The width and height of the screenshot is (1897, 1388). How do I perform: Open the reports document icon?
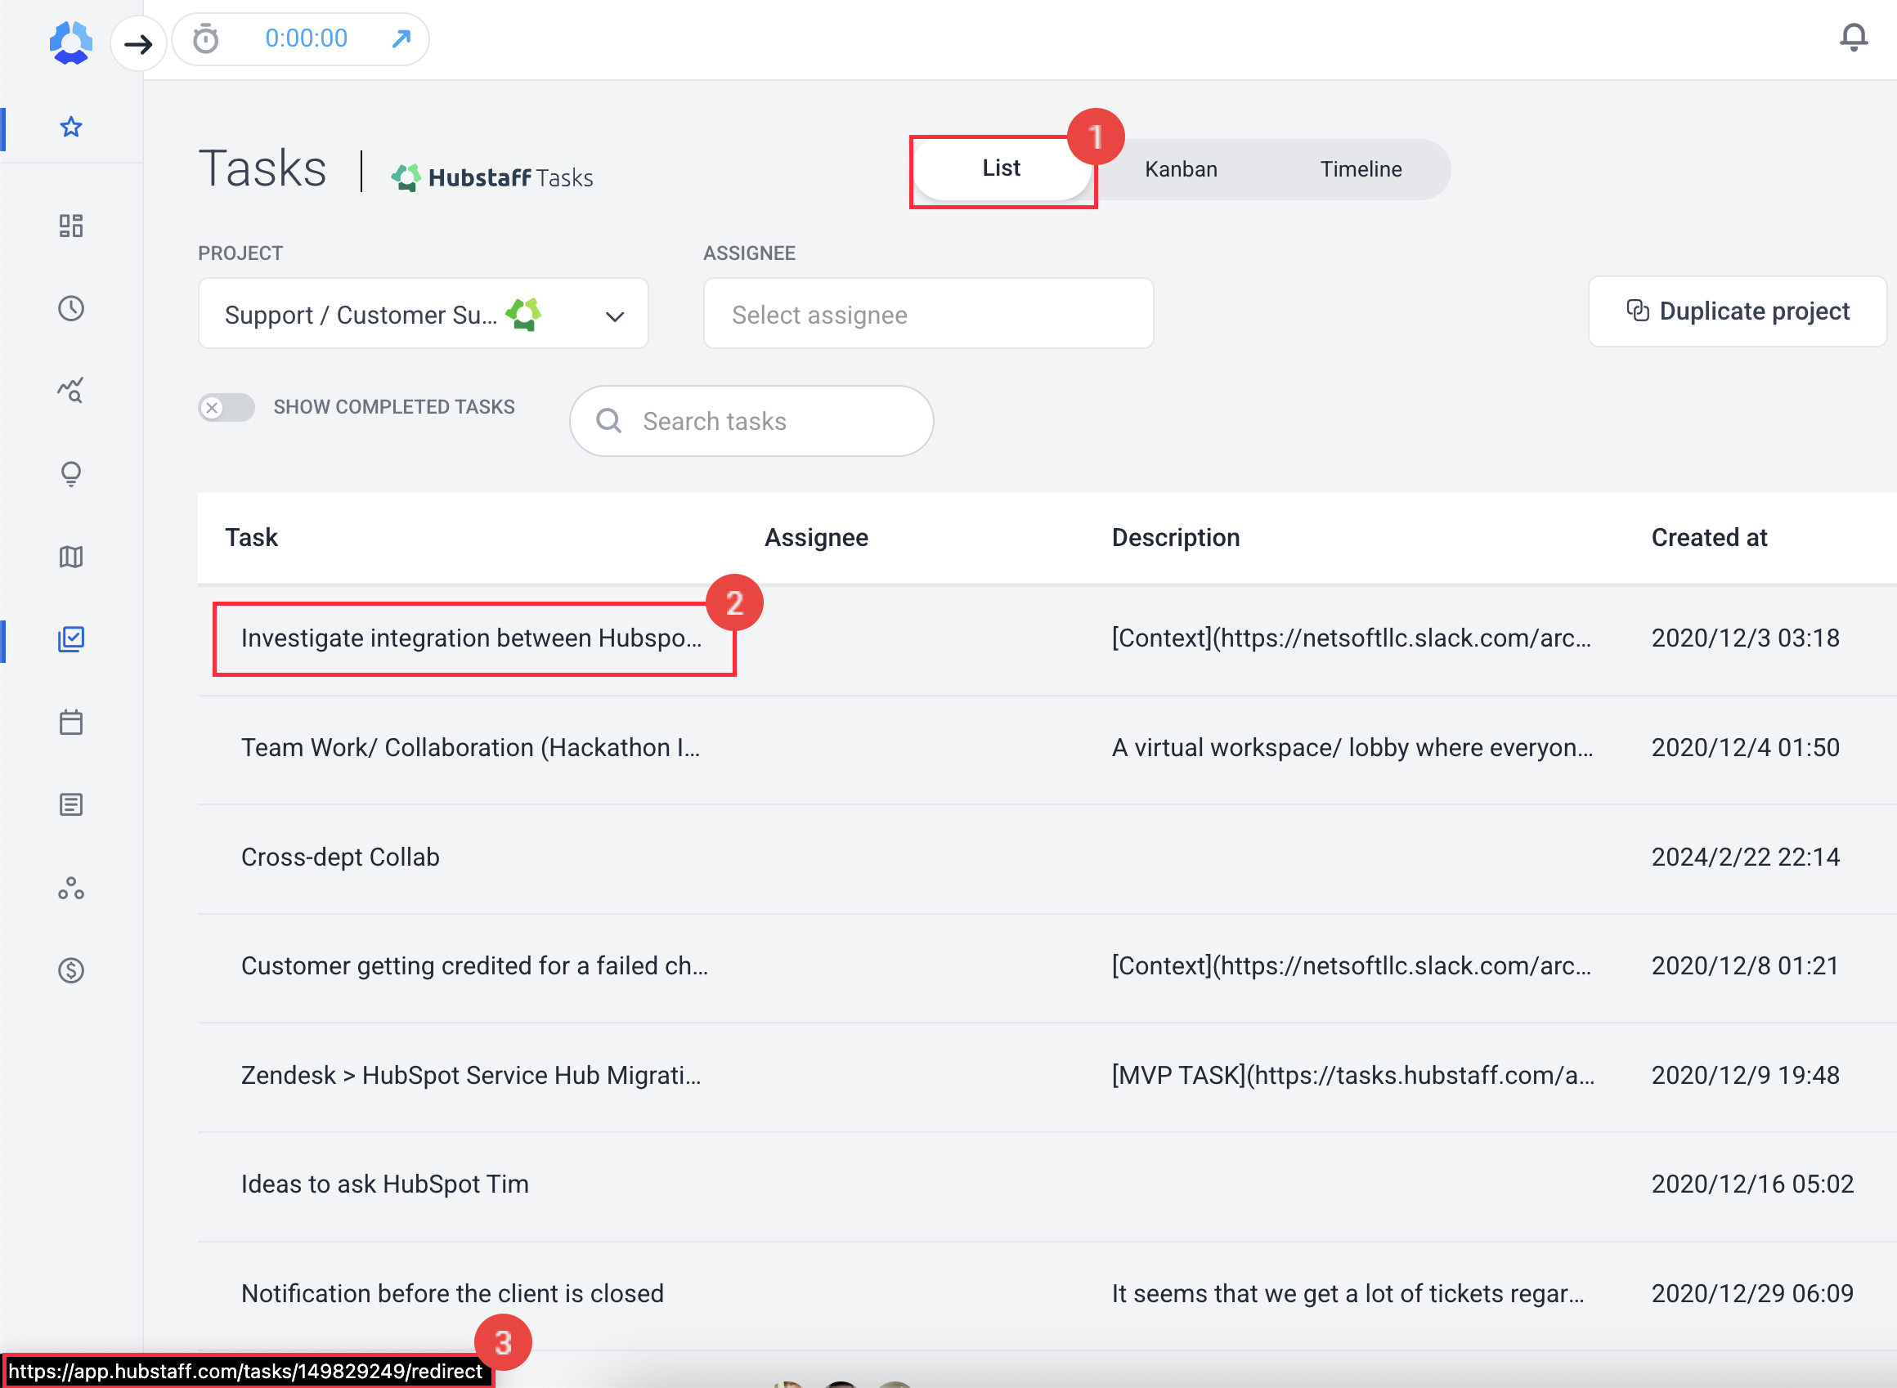pyautogui.click(x=71, y=805)
